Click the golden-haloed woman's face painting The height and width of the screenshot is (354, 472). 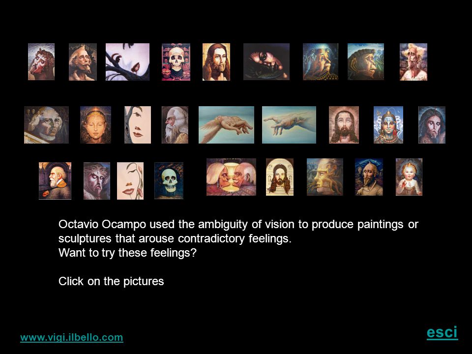click(95, 124)
